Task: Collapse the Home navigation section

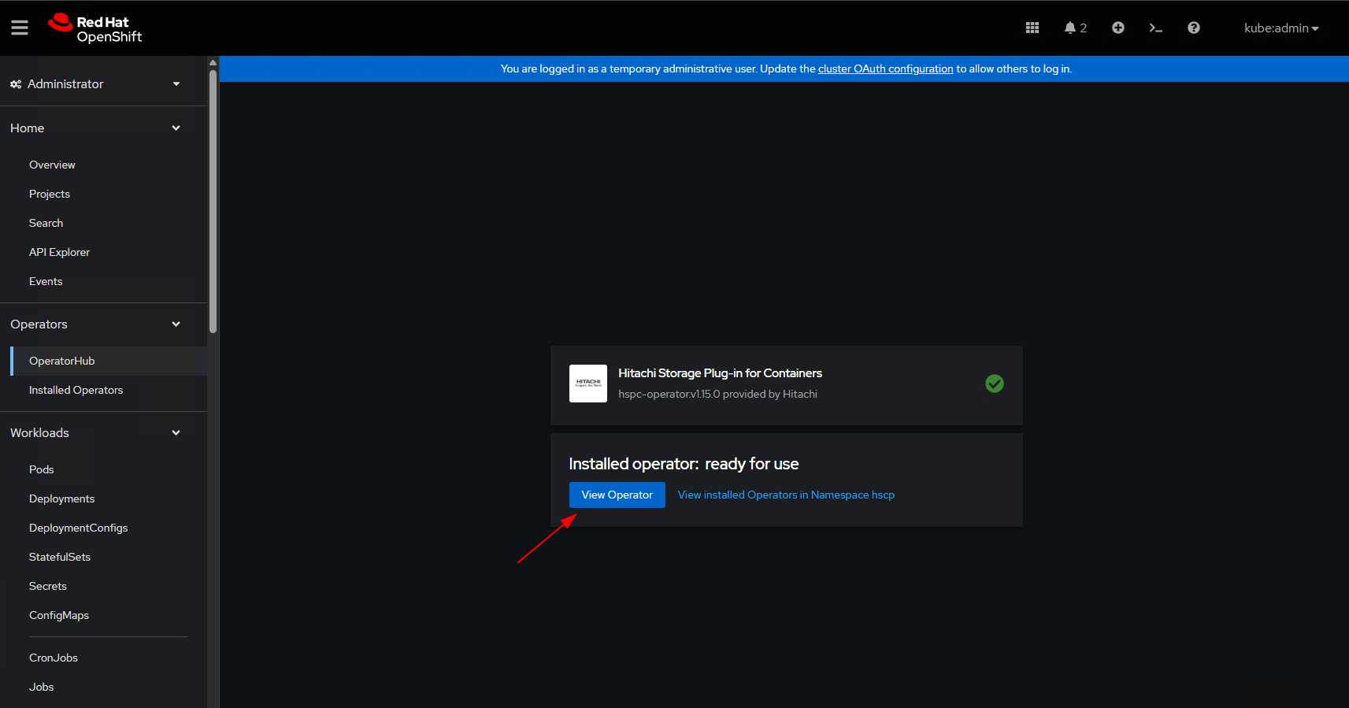Action: click(x=95, y=128)
